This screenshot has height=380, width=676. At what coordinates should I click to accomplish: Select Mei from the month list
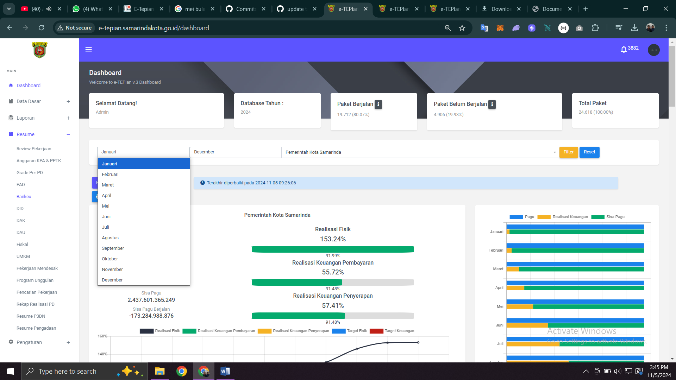point(106,206)
